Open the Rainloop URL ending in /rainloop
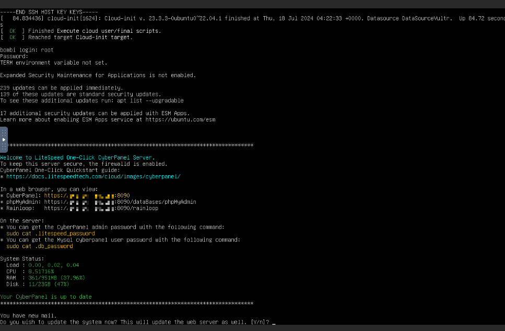 [x=101, y=208]
